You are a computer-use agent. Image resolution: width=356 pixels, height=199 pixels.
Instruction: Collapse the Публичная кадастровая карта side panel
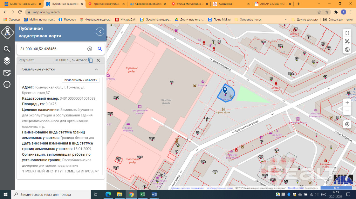(x=100, y=32)
